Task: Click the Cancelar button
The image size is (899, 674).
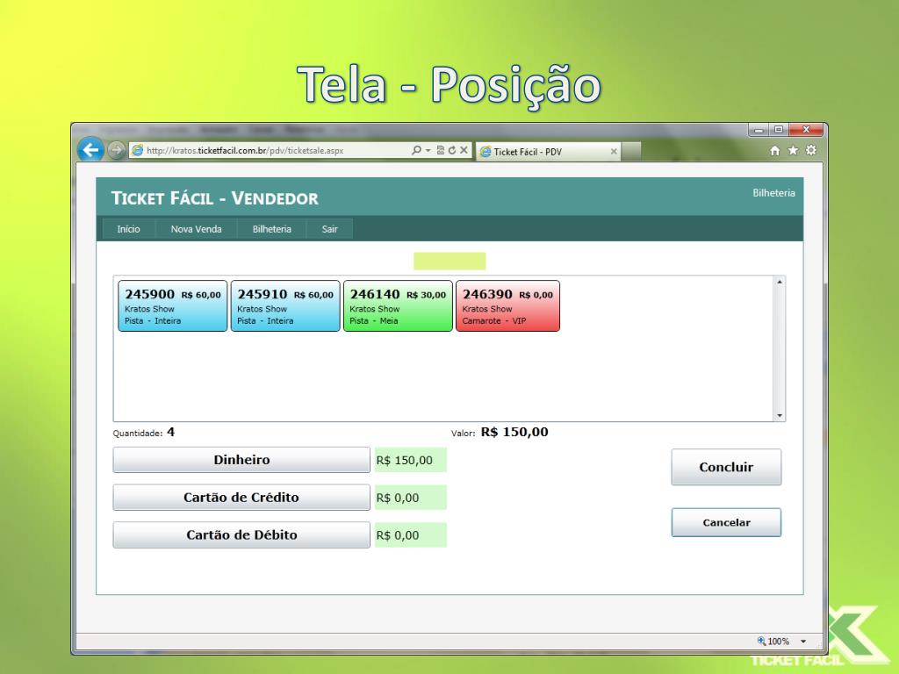Action: (x=726, y=522)
